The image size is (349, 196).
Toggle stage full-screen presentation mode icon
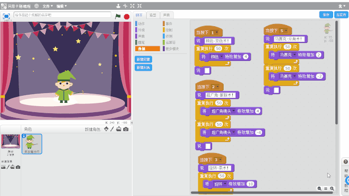point(6,16)
